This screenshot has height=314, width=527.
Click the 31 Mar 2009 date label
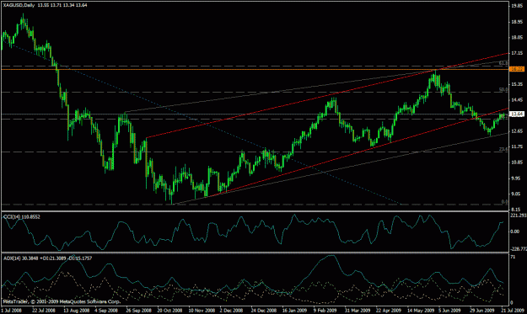(358, 311)
